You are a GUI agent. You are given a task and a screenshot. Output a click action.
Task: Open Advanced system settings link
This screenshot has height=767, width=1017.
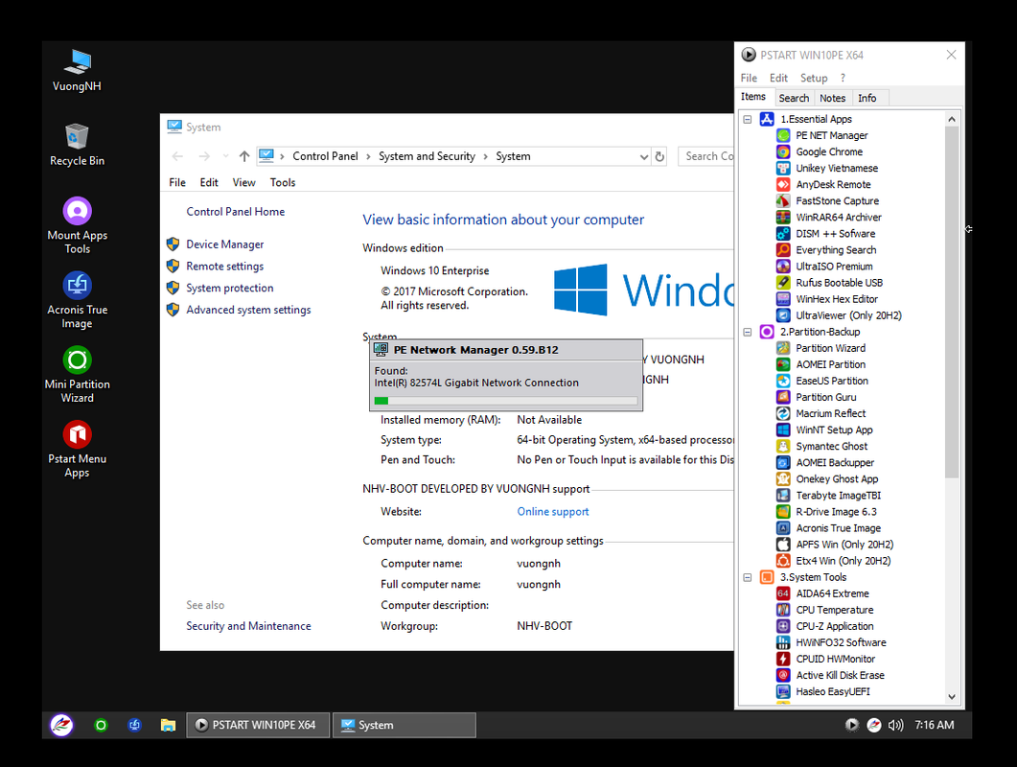pos(248,311)
